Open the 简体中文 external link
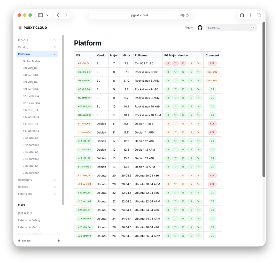279x264 pixels. (x=25, y=213)
